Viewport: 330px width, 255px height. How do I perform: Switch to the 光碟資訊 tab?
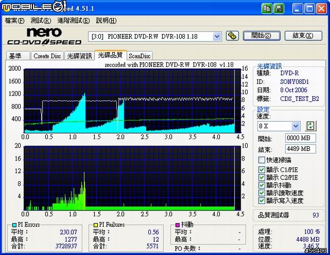point(79,56)
